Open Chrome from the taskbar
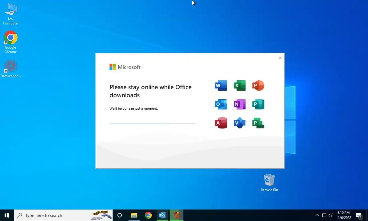368x221 pixels. (148, 215)
